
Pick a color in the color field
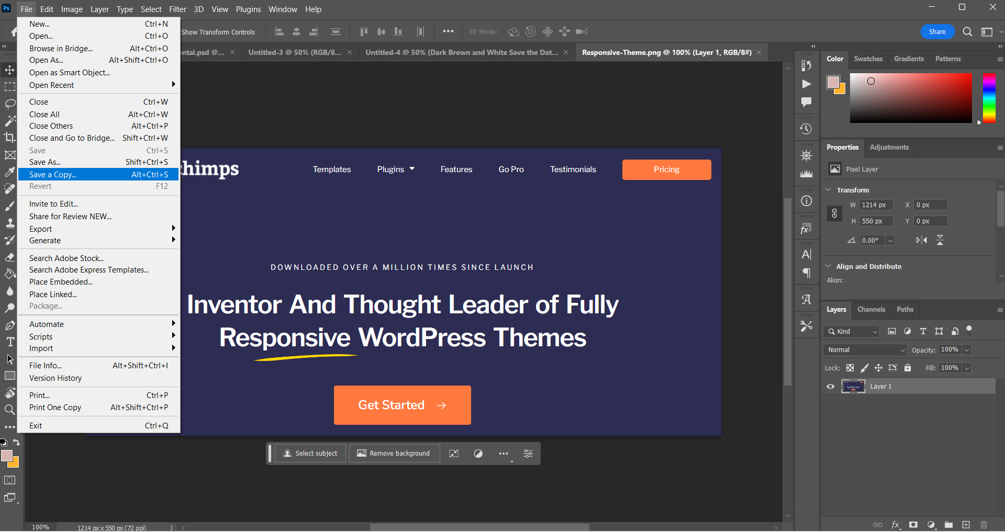coord(911,98)
